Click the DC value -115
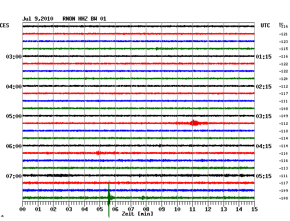Screen dimensions: 290x221 [283, 49]
